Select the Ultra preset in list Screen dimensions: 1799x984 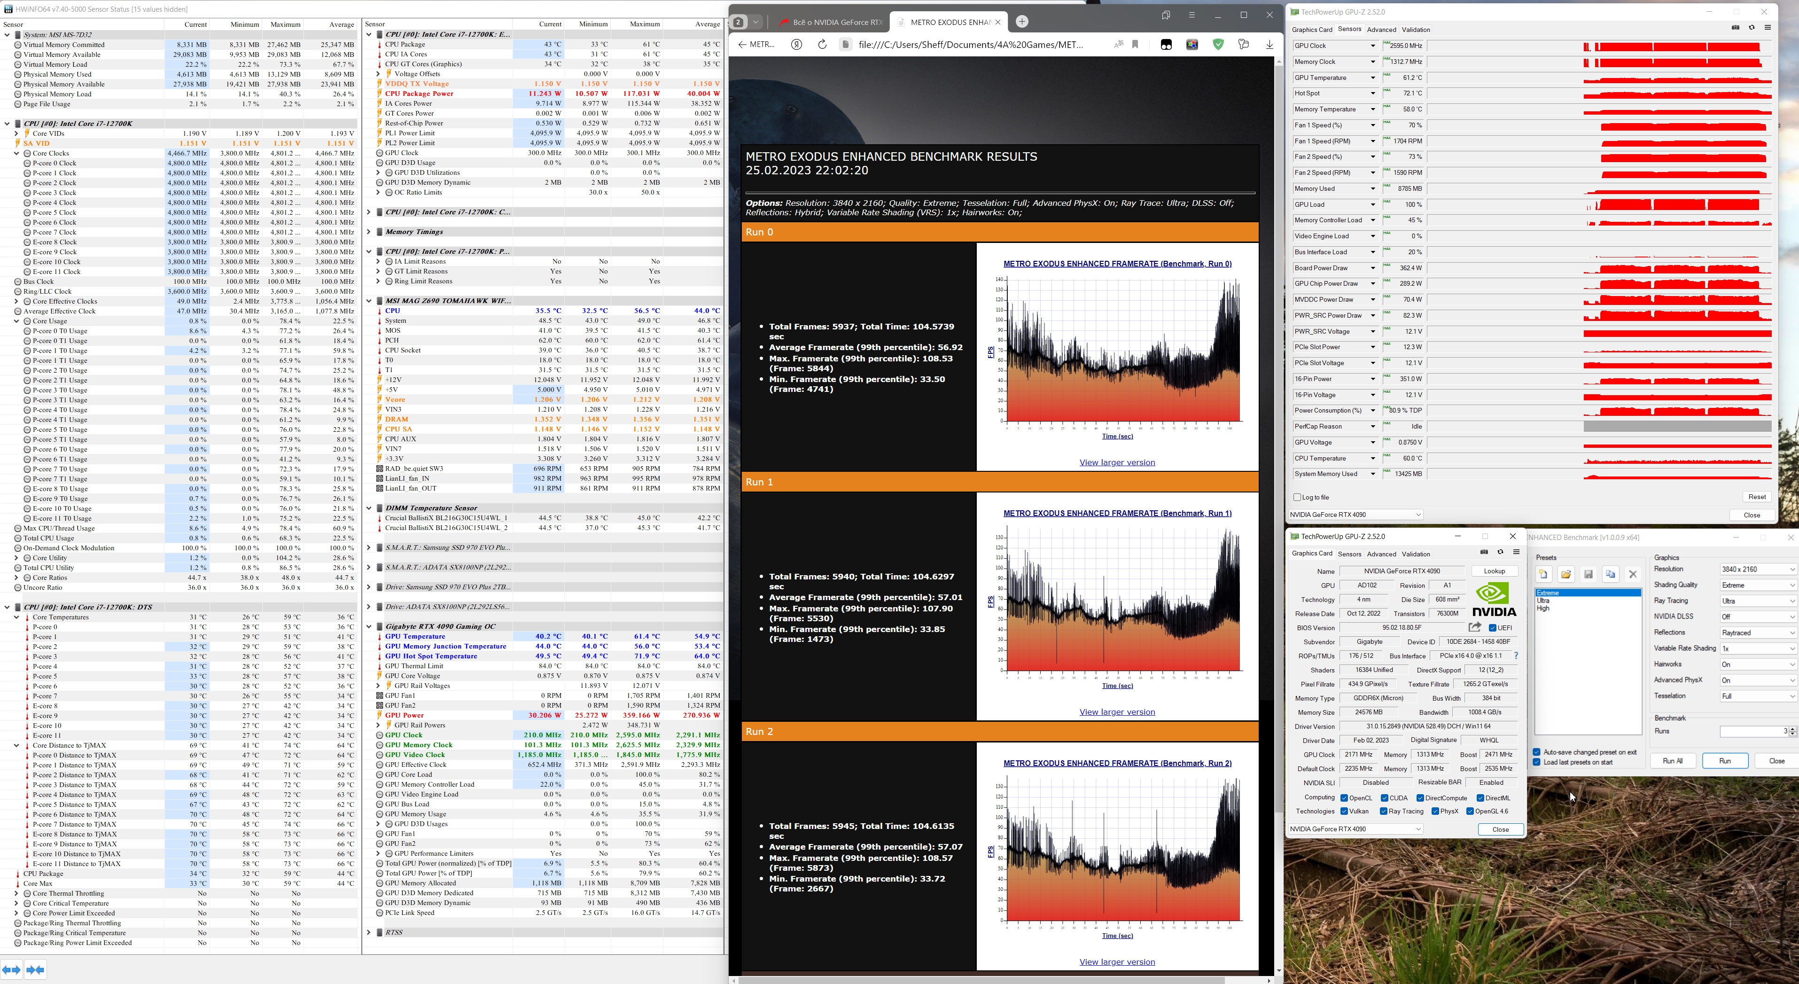1543,601
